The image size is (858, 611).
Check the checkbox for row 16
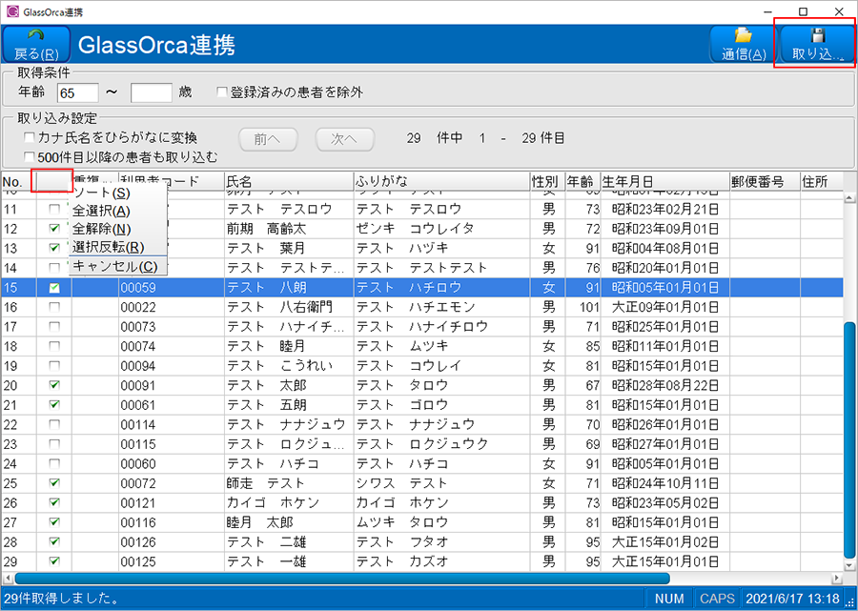point(54,307)
